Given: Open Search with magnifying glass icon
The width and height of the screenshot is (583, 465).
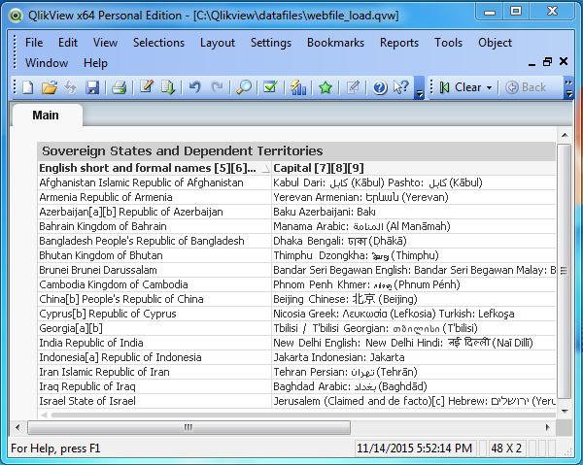Looking at the screenshot, I should coord(244,87).
